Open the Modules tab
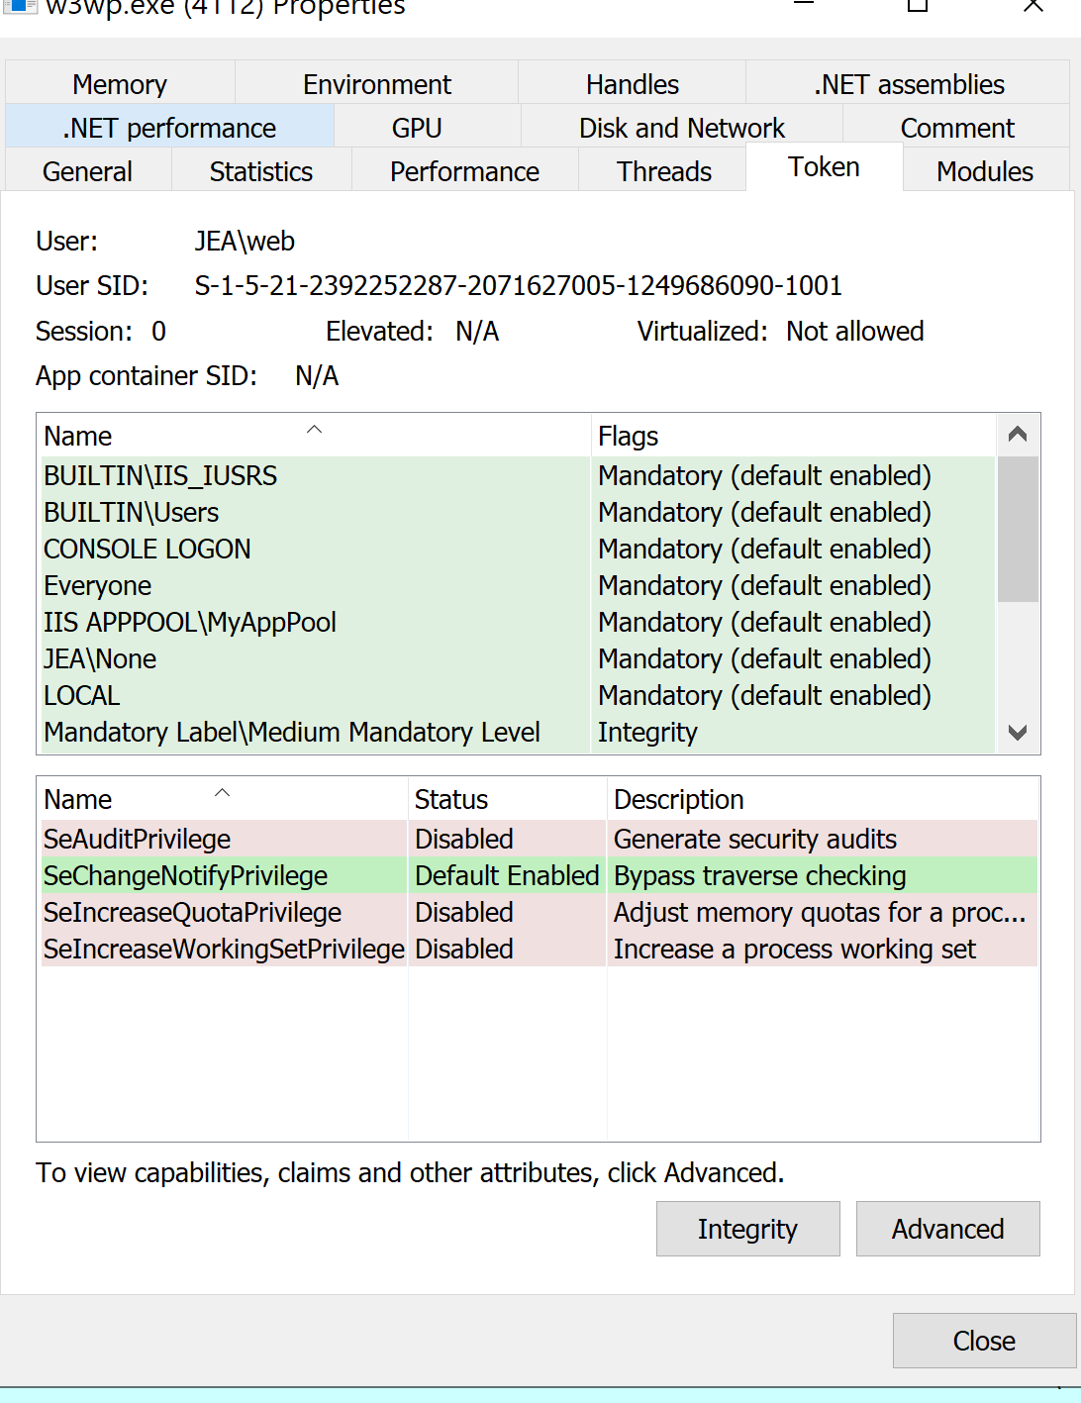1081x1403 pixels. pos(984,170)
